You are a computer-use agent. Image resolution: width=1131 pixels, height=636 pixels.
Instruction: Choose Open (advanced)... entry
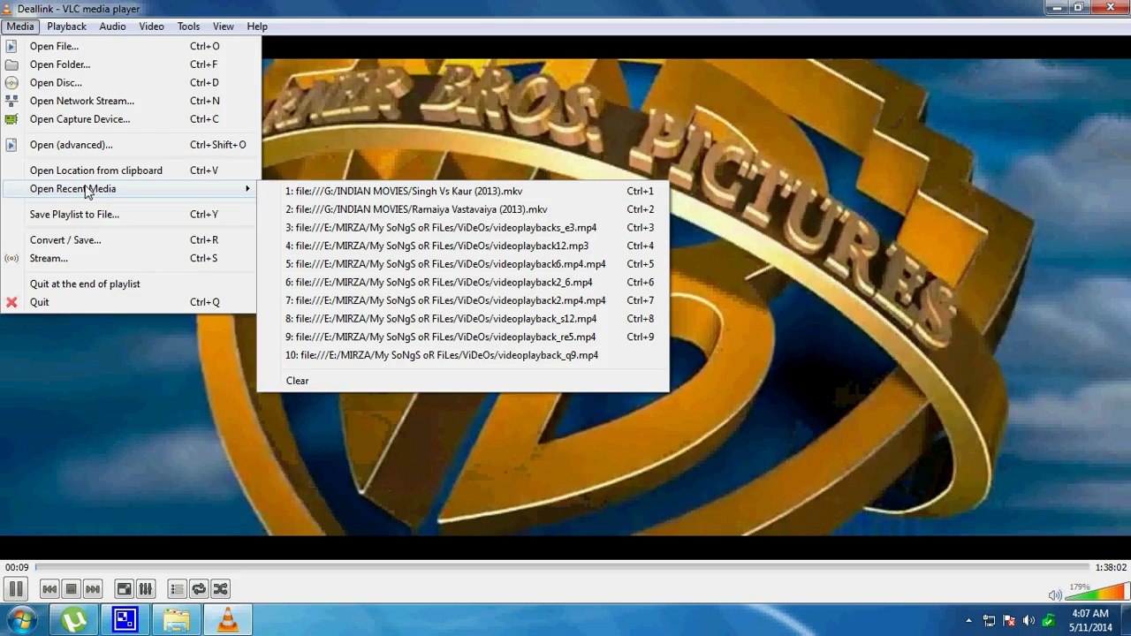pos(129,145)
